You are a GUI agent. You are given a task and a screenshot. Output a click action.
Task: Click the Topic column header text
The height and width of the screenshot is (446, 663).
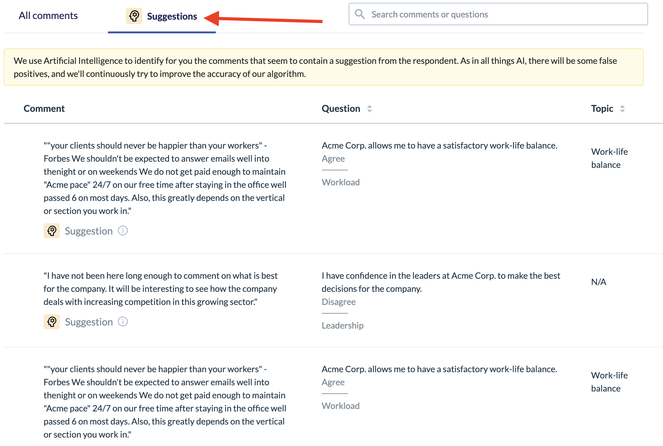[602, 109]
